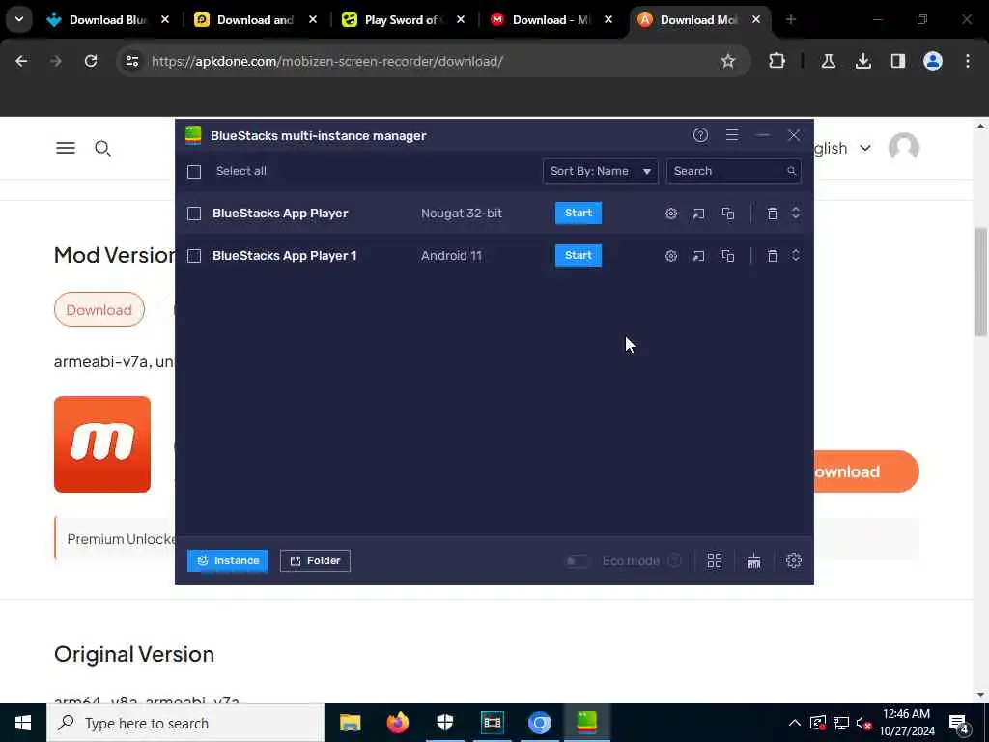Arrange instances with the grid icon
Screen dimensions: 989x742
coord(715,561)
